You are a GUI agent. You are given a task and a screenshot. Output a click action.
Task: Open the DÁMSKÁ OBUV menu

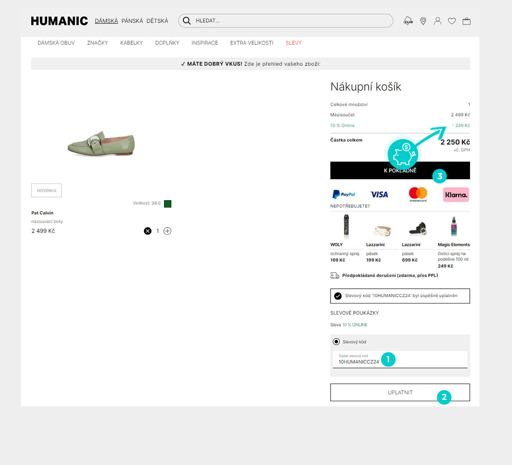tap(56, 43)
